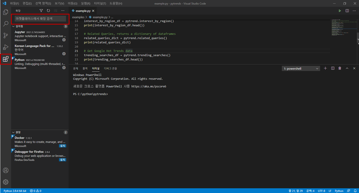This screenshot has width=359, height=193.
Task: Open the Selection (선택 영역) menu
Action: pos(43,3)
